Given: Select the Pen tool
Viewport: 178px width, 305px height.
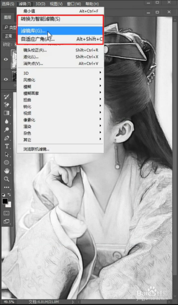Looking at the screenshot, I should pos(7,138).
